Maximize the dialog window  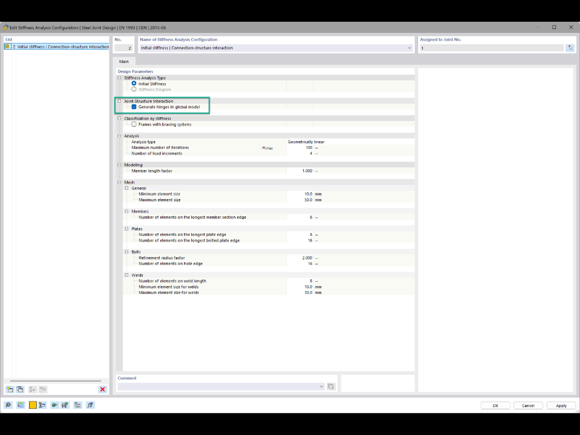pos(554,27)
